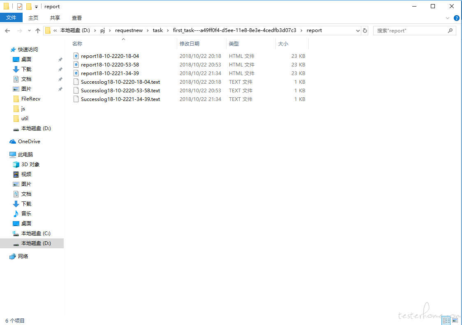Show hidden breadcrumb path with « button

pos(55,31)
